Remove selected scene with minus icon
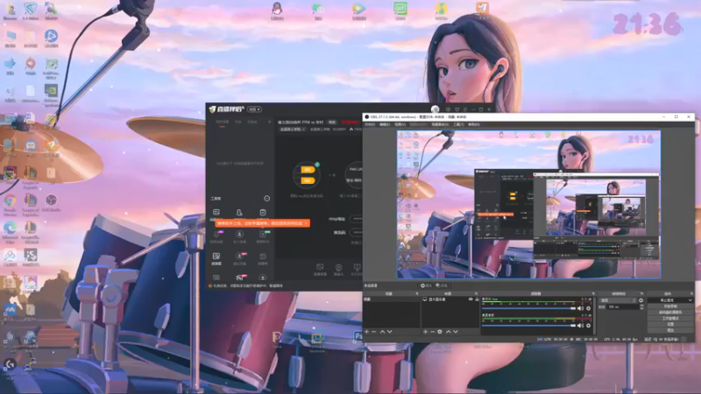Viewport: 701px width, 394px height. click(x=374, y=332)
